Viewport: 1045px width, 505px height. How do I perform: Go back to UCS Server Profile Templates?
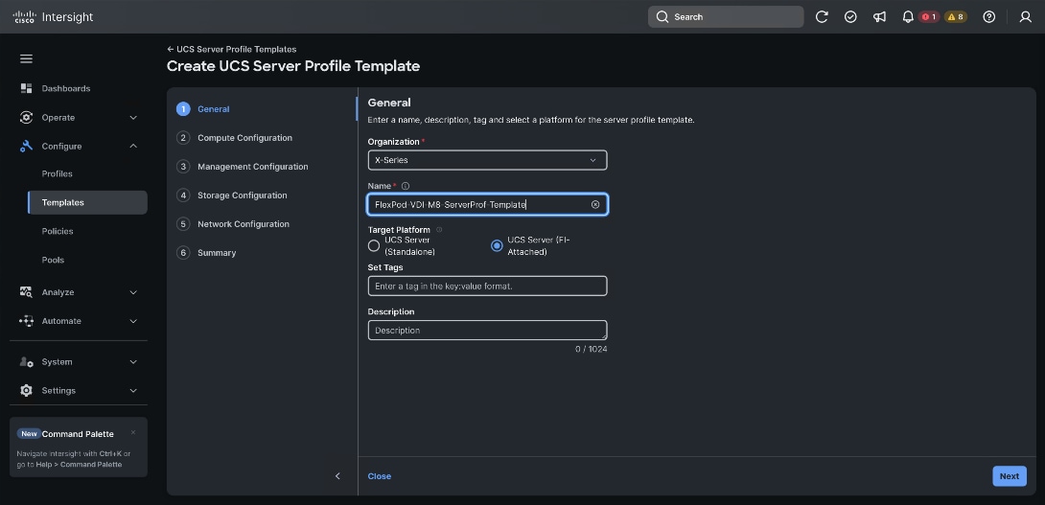click(x=232, y=49)
